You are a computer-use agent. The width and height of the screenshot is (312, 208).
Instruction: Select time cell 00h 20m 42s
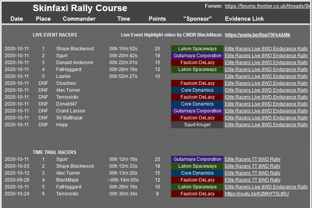123,56
